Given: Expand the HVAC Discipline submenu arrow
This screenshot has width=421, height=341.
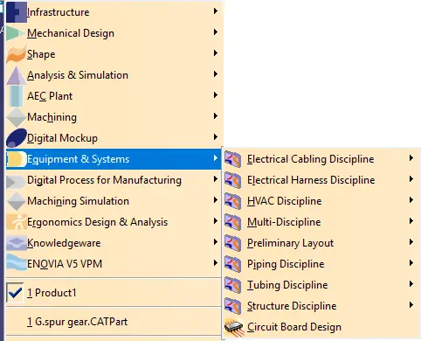Looking at the screenshot, I should coord(411,200).
